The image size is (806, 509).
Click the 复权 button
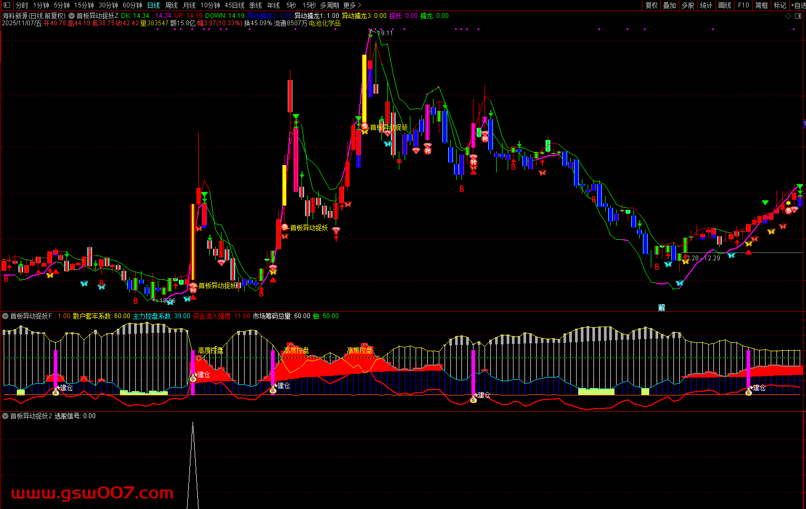(651, 5)
